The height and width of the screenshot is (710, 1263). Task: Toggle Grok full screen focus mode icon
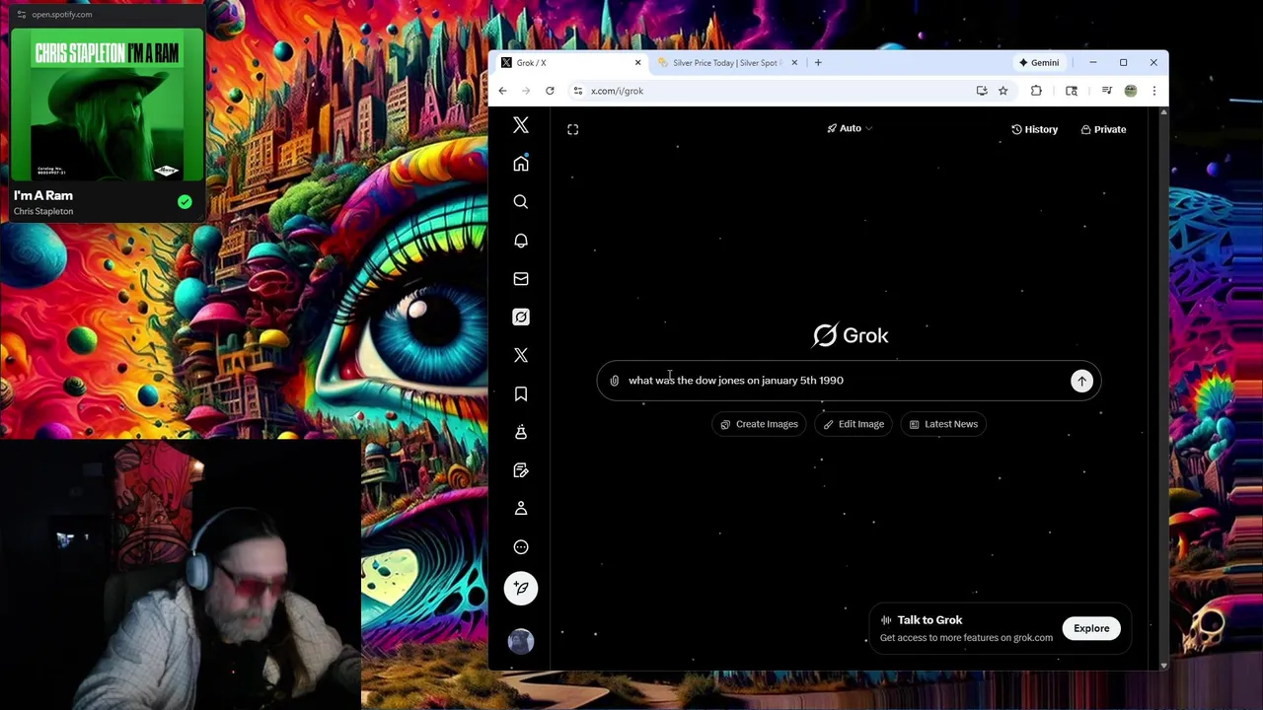click(x=572, y=129)
